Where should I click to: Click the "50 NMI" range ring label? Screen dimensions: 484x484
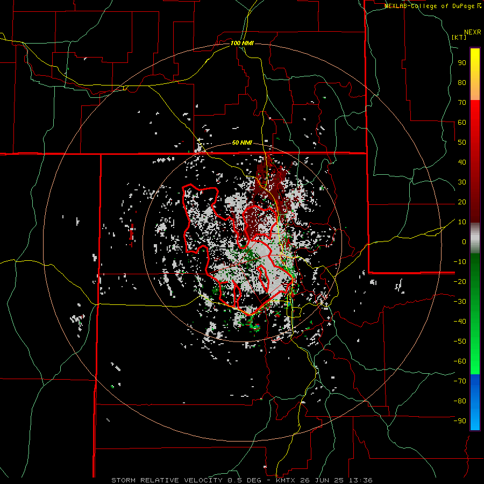point(242,143)
